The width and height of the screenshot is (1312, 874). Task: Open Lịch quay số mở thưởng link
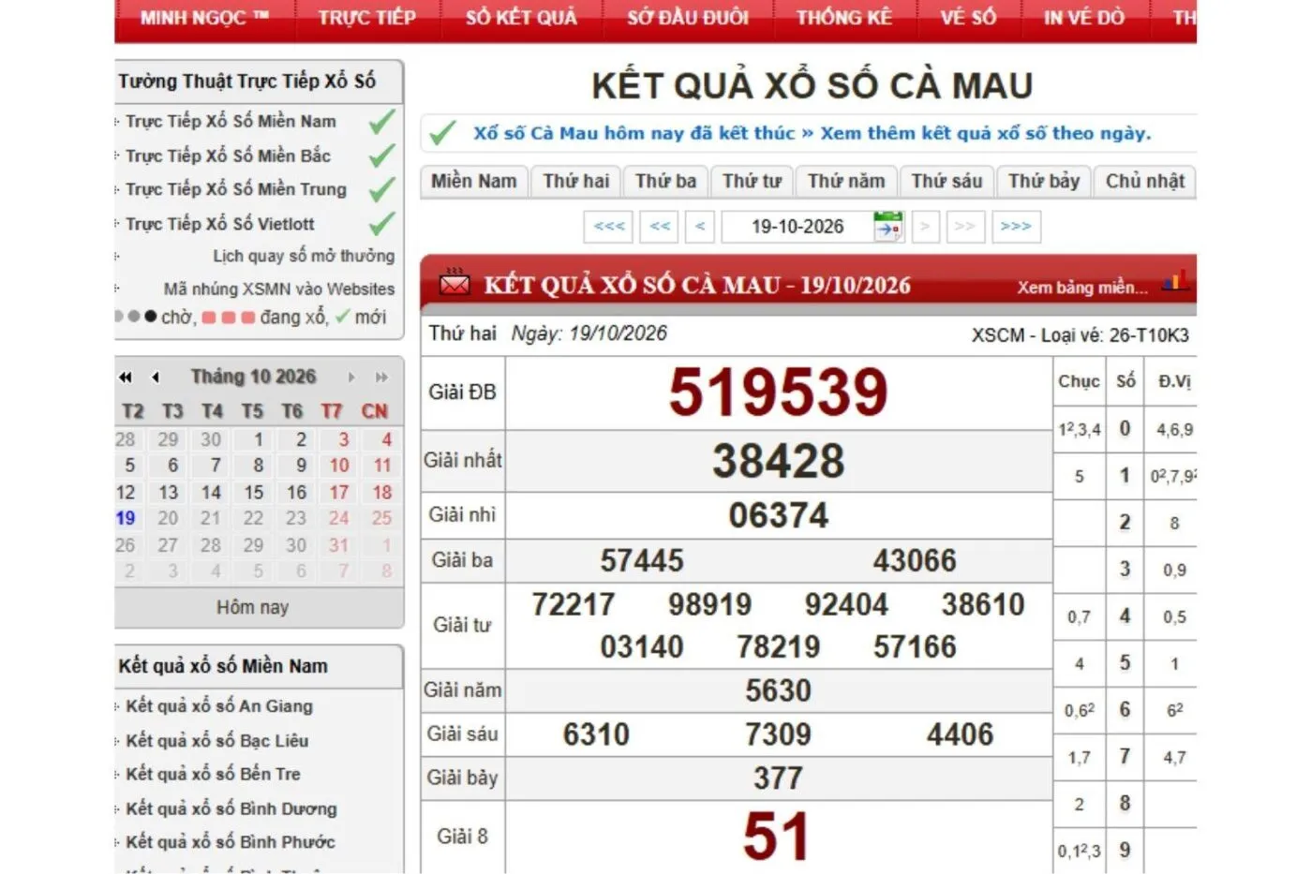(304, 256)
